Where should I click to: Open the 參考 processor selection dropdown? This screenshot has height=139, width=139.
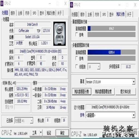pyautogui.click(x=110, y=115)
